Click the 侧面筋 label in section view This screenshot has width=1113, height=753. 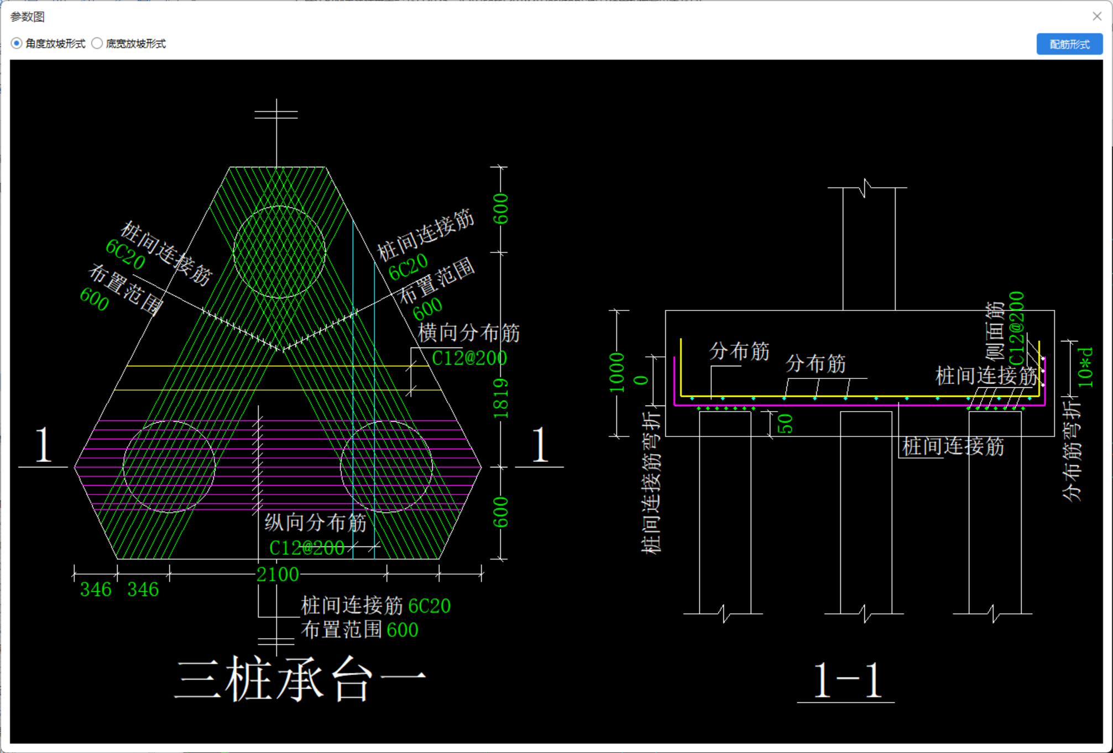pos(995,331)
